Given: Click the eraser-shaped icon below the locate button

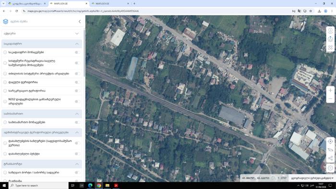Looking at the screenshot, I should coord(330,150).
